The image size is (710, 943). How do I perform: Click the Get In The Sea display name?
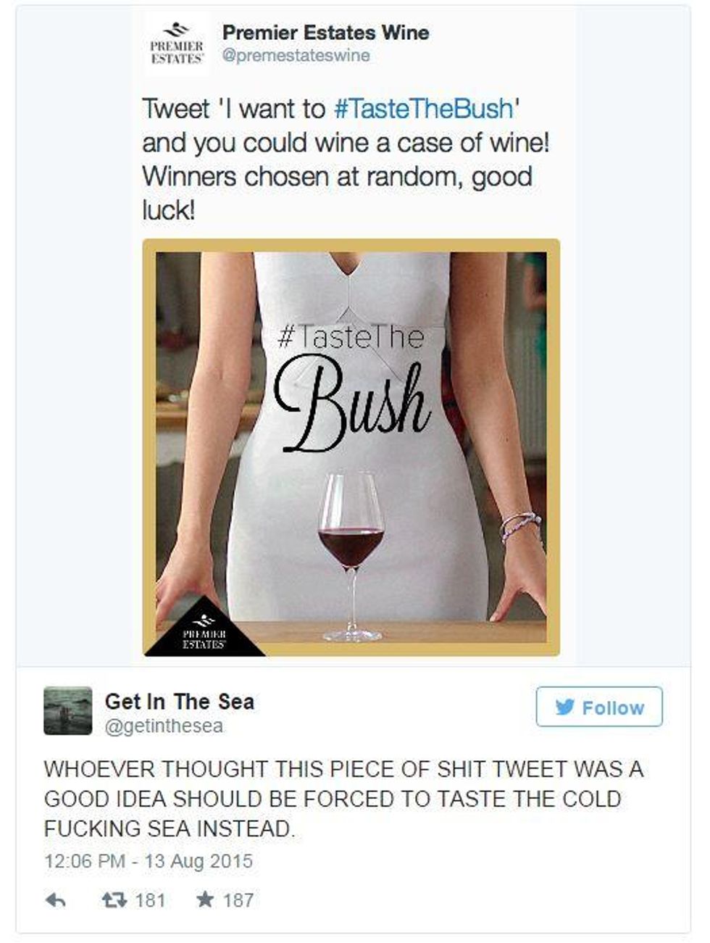[x=180, y=702]
